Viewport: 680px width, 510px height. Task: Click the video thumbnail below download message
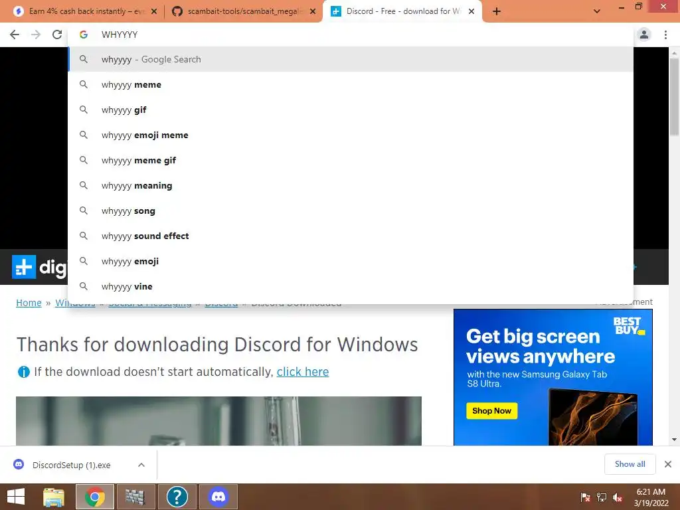pos(218,420)
